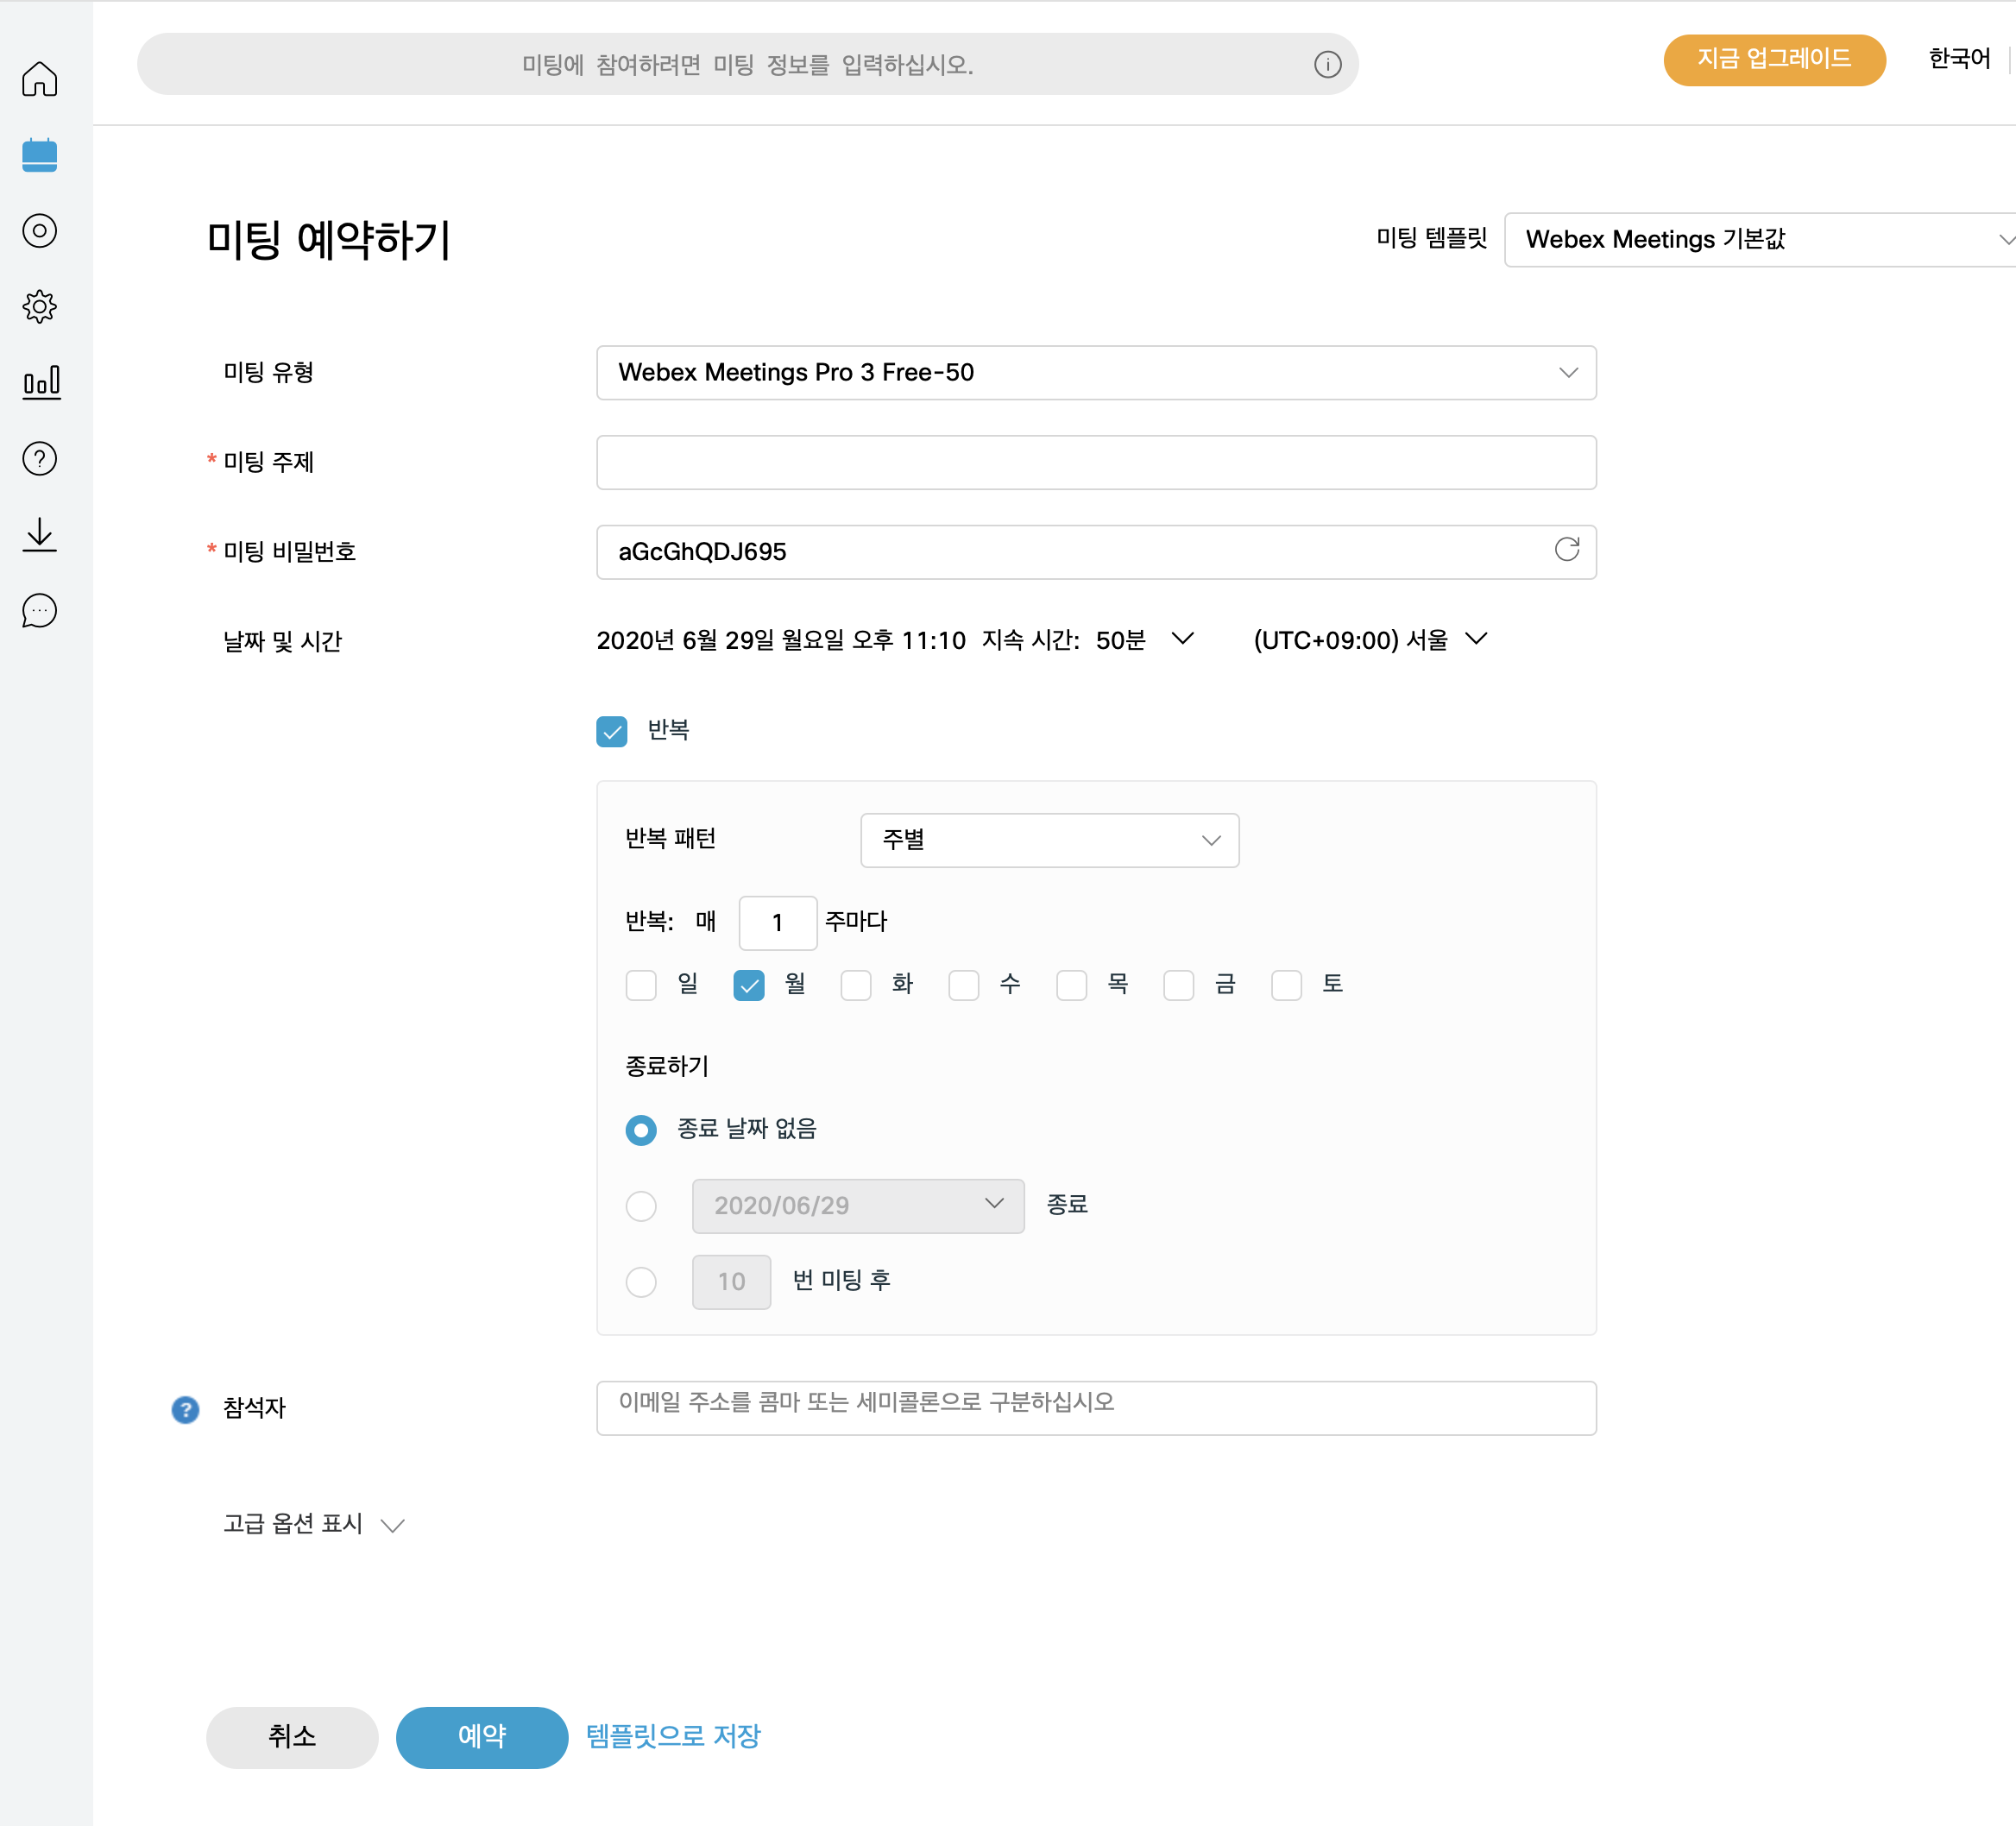Click the Meetings calendar sidebar icon
2016x1826 pixels.
[x=40, y=155]
